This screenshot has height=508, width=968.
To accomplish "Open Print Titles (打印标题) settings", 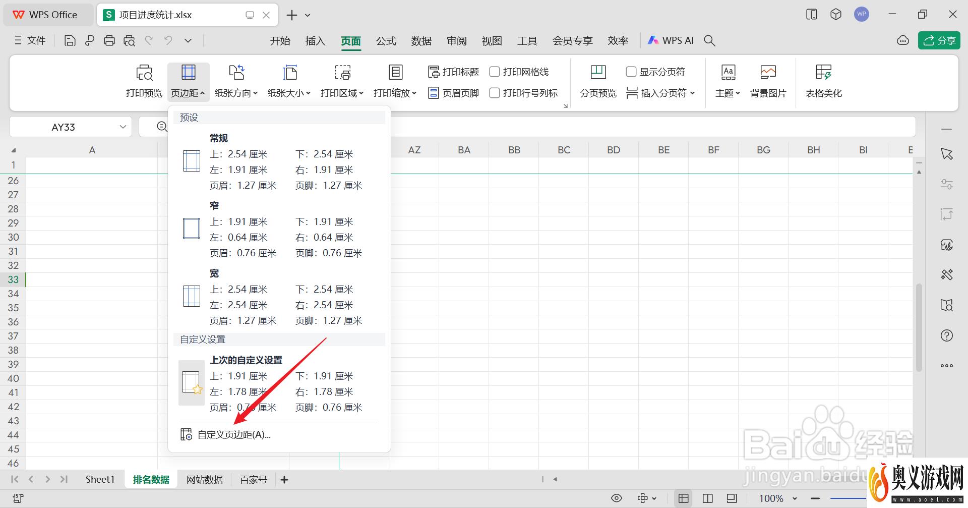I will (453, 72).
